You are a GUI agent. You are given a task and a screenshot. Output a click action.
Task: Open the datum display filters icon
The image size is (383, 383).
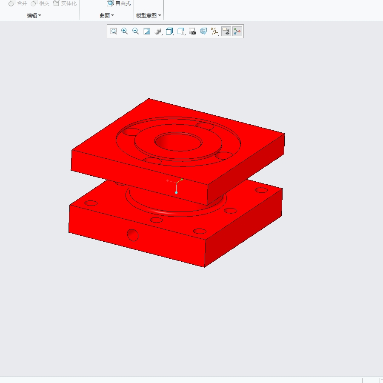point(214,31)
